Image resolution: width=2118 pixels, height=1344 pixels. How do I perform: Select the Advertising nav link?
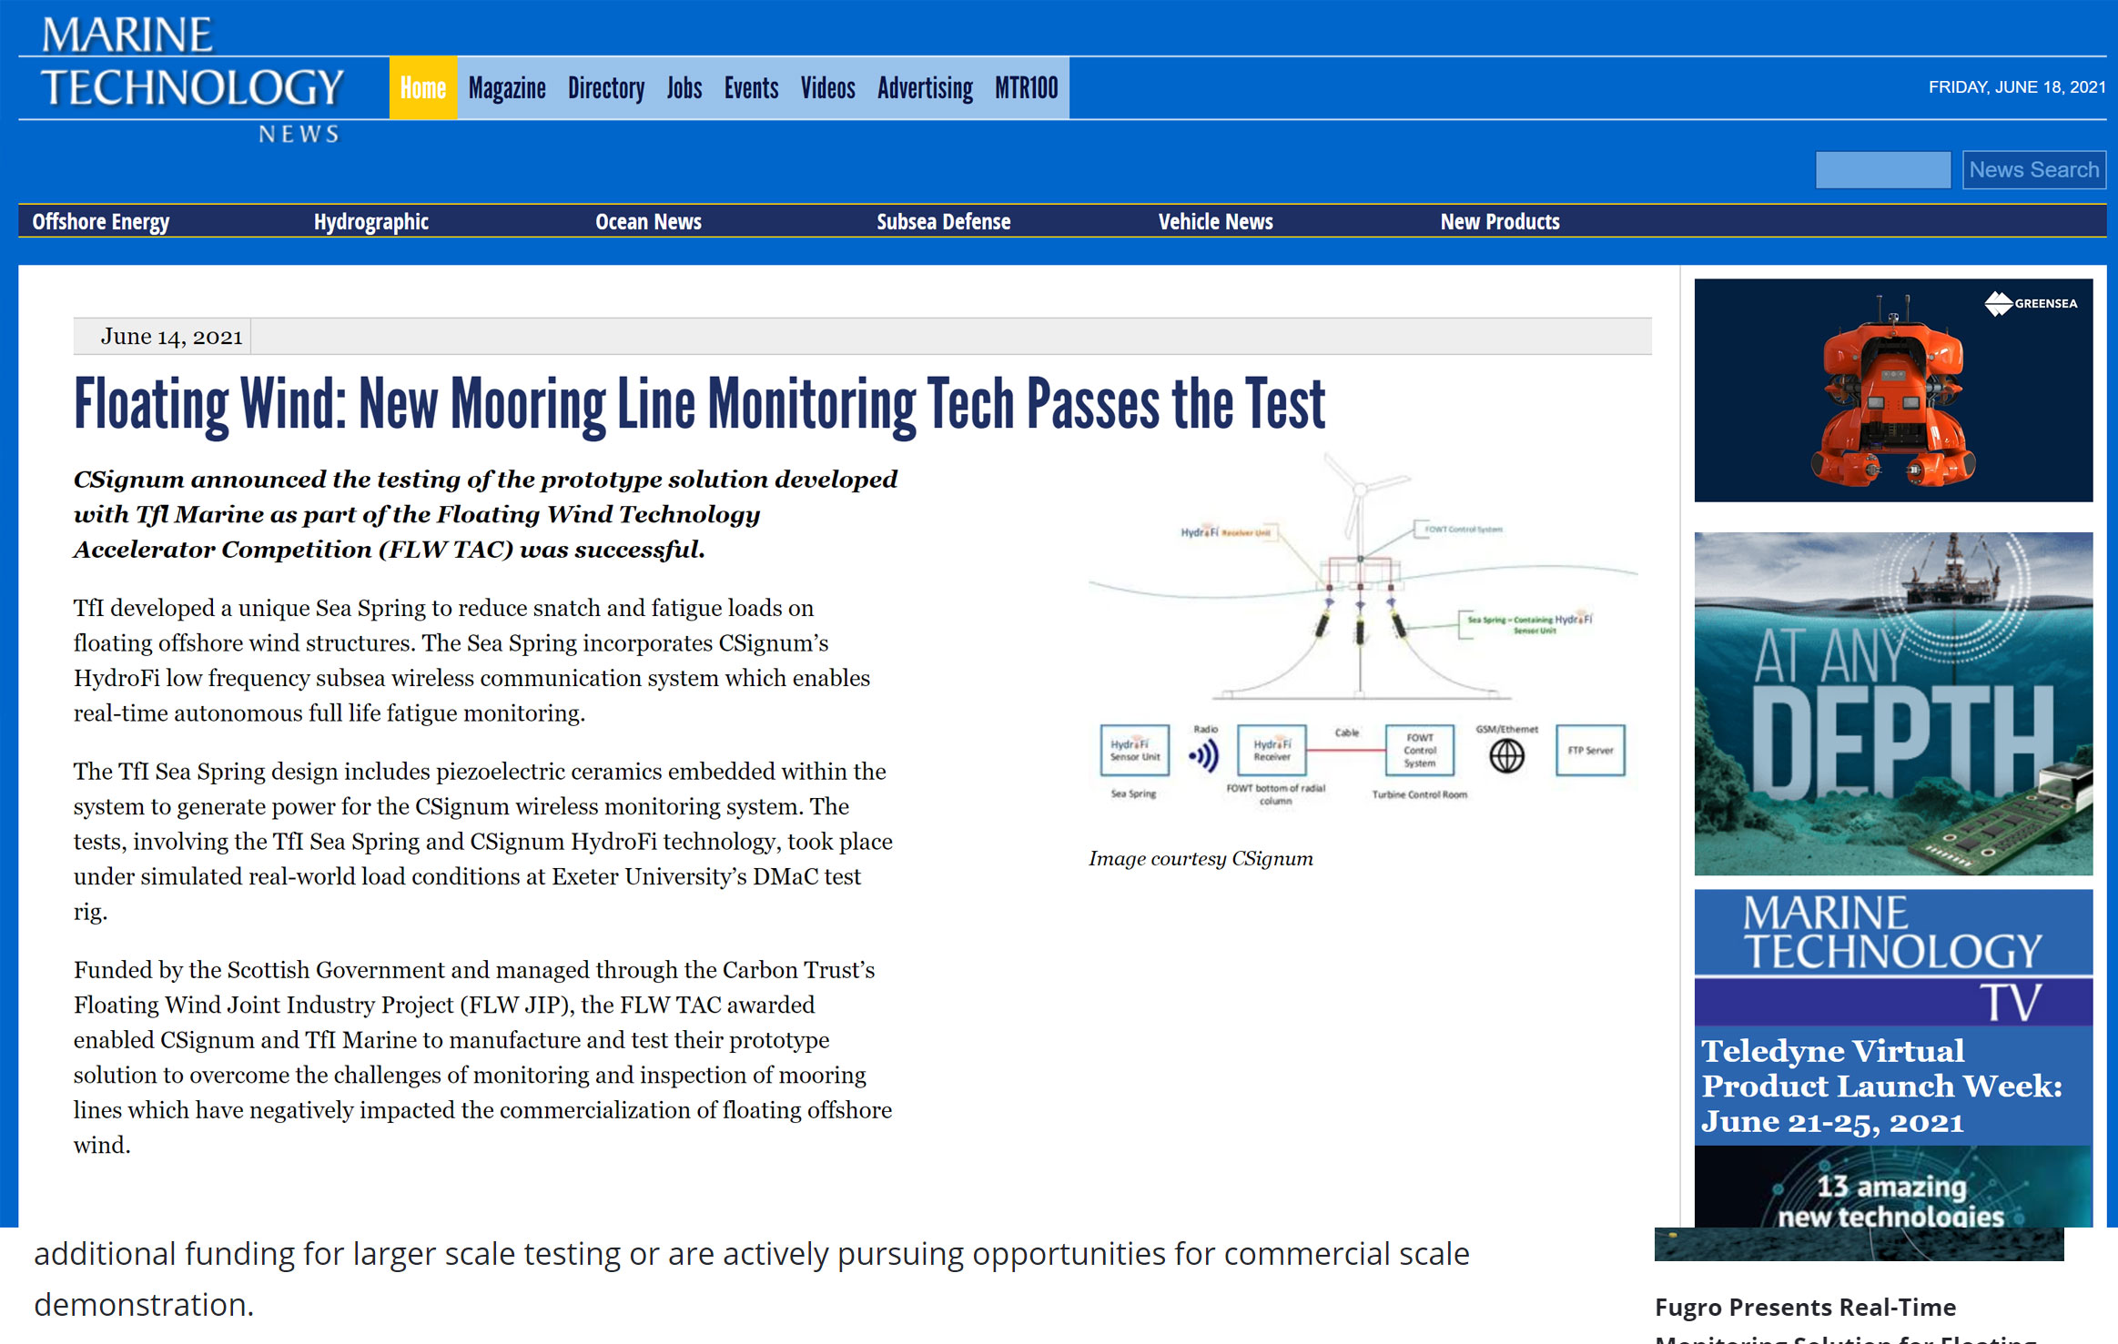[925, 88]
